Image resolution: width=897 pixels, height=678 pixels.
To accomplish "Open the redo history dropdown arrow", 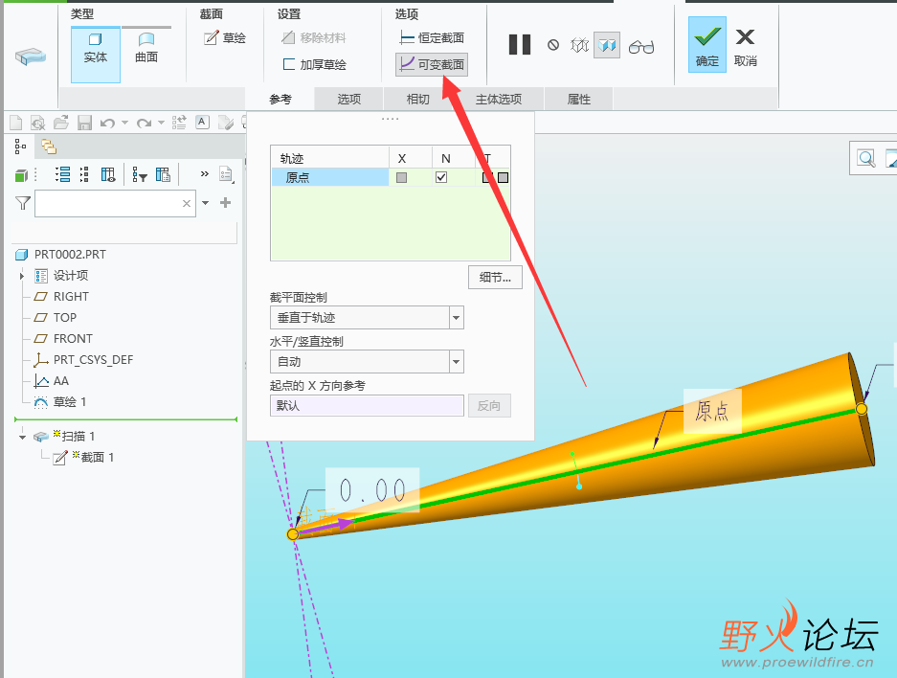I will point(161,123).
